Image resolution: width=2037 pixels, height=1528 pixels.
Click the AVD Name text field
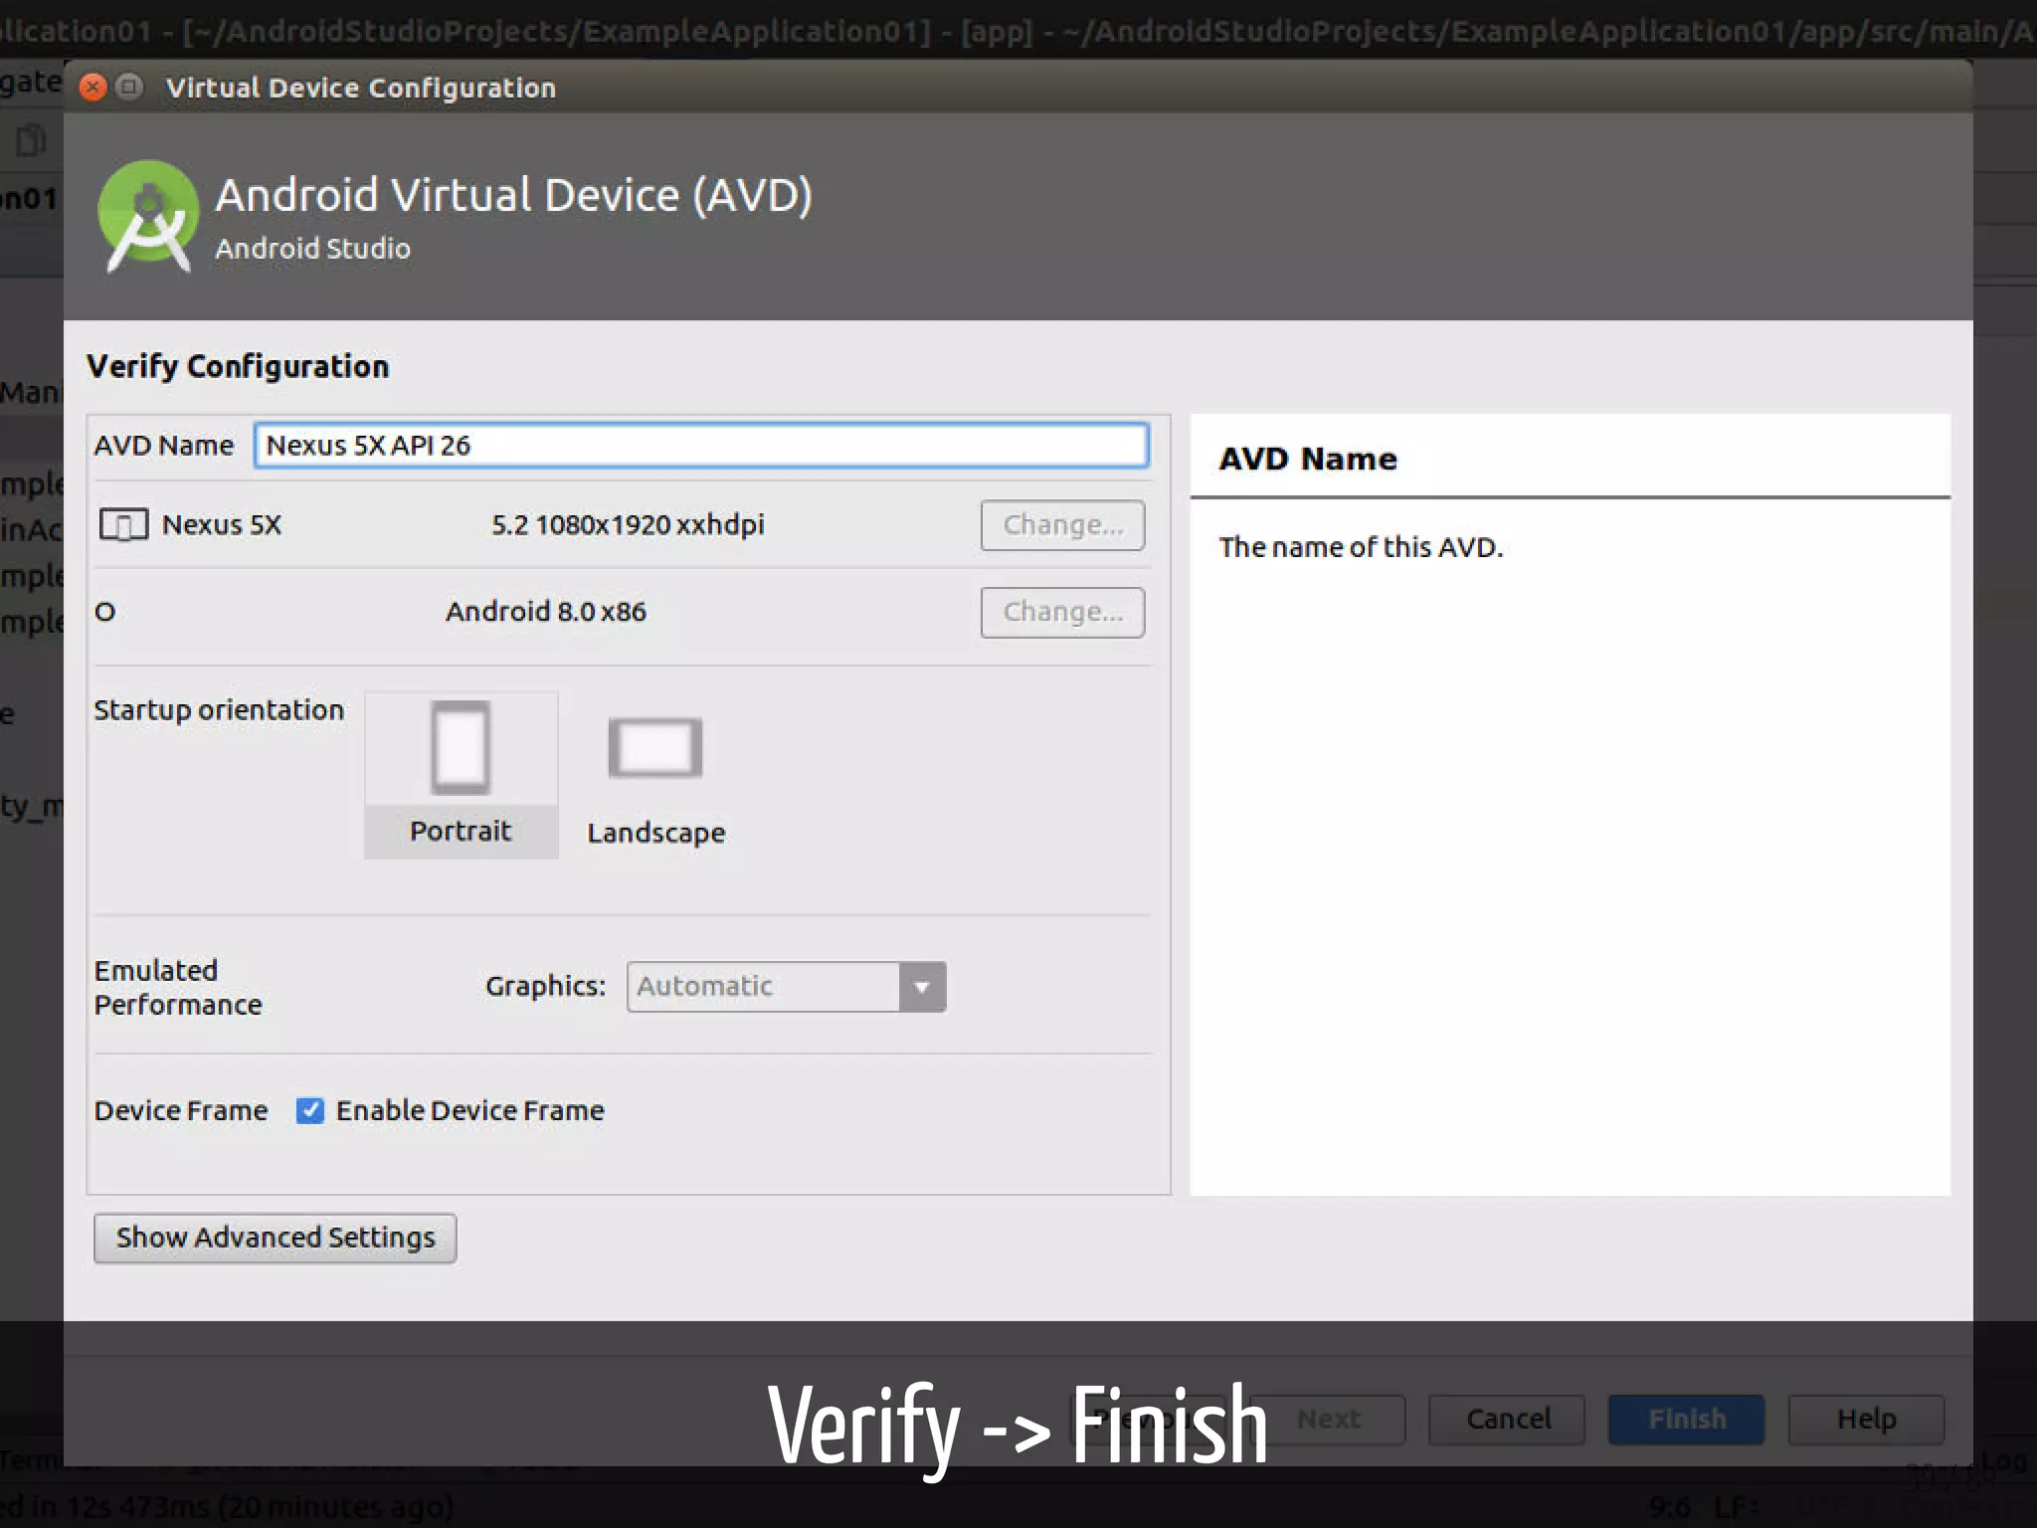point(701,445)
